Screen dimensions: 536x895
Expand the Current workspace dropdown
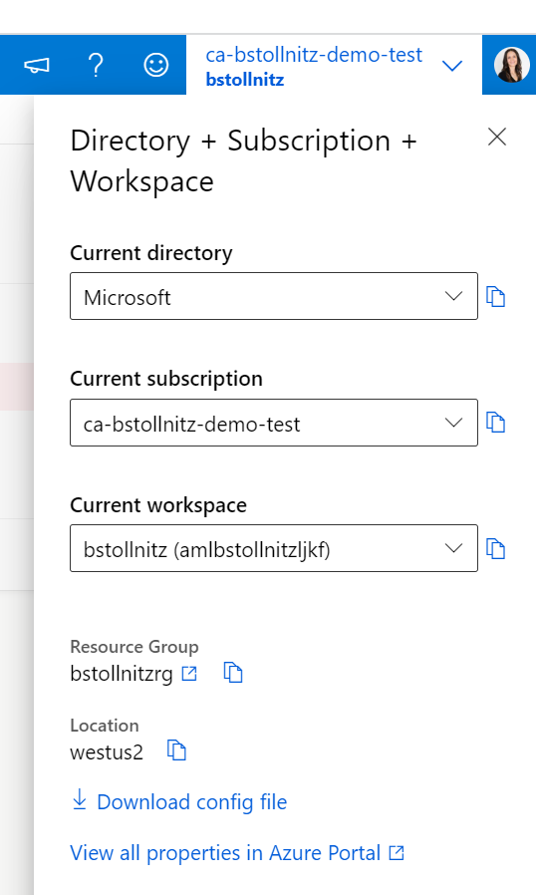click(x=274, y=548)
